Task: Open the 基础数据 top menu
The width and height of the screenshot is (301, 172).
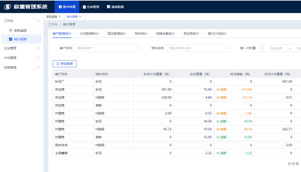Action: 115,7
